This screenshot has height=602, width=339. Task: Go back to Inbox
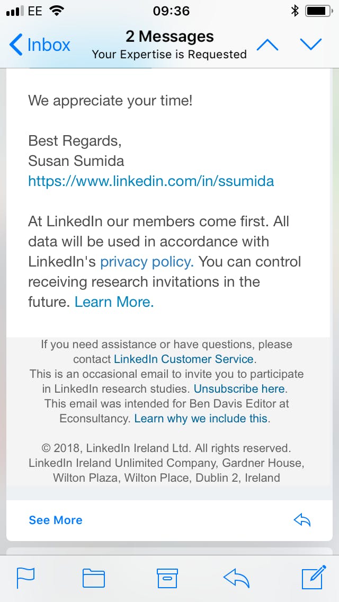40,45
